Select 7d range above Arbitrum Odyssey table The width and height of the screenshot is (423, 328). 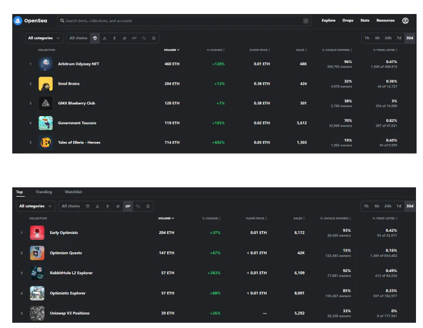398,39
